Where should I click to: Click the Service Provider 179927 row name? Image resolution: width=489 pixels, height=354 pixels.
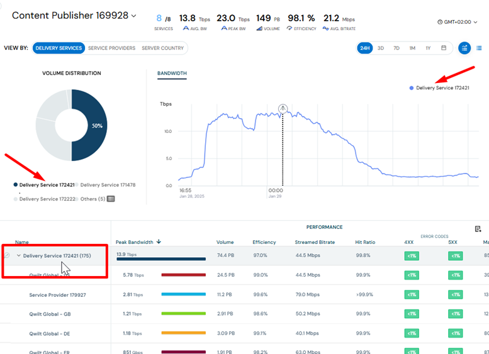[x=57, y=295]
